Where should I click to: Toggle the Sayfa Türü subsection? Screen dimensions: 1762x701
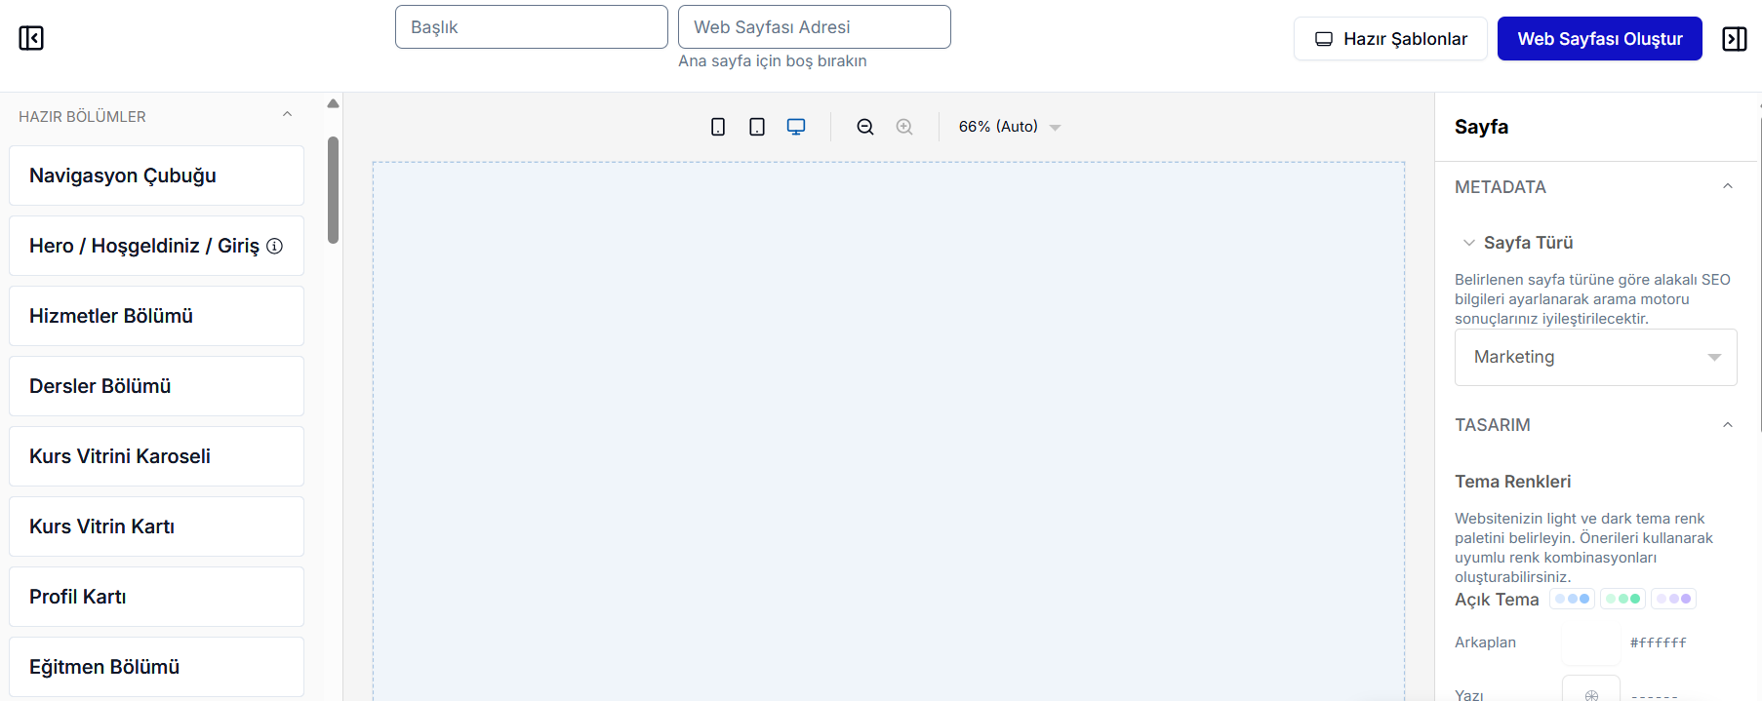[x=1469, y=243]
